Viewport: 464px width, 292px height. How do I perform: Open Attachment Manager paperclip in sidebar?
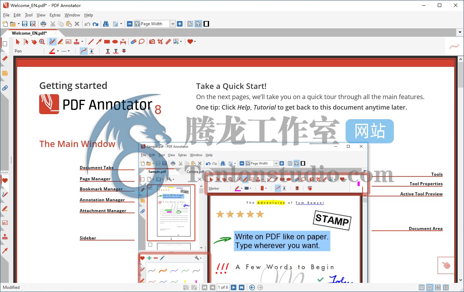pyautogui.click(x=5, y=88)
